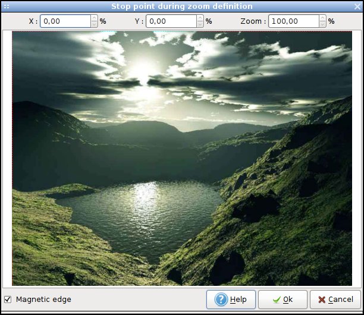Confirm with the Ok button
The image size is (364, 315).
283,300
